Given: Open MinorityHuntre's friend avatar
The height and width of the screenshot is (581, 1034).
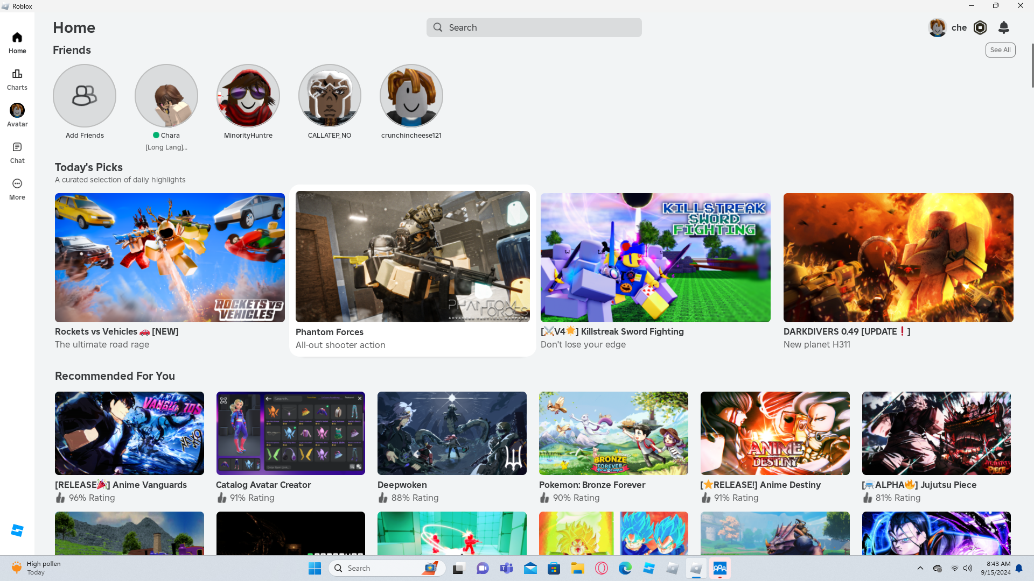Looking at the screenshot, I should [x=248, y=96].
